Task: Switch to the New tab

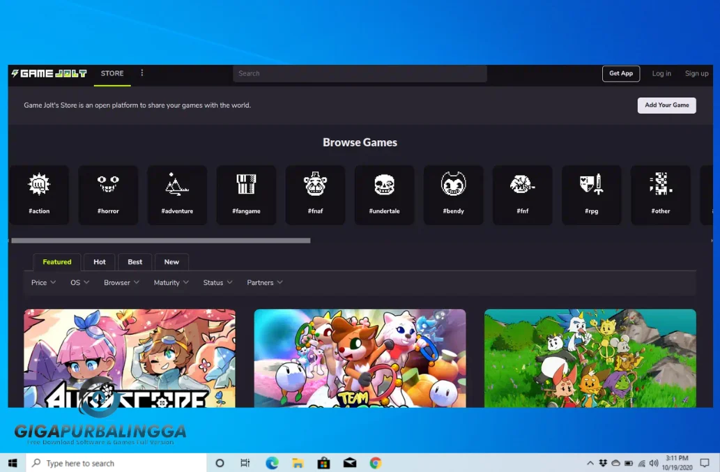Action: 171,261
